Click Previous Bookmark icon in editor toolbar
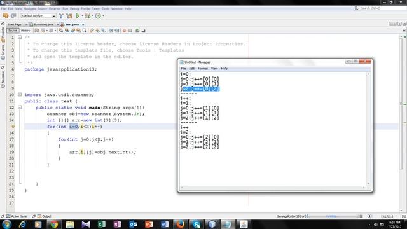This screenshot has width=407, height=229. pos(92,31)
